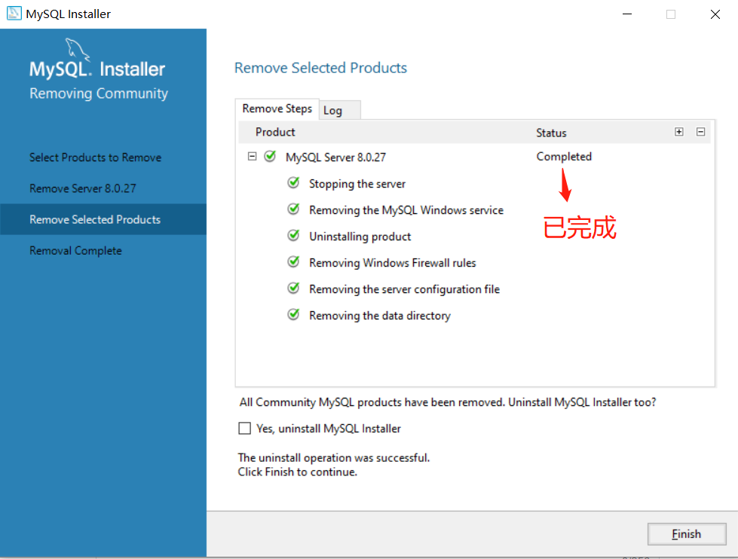Click the green checkmark beside MySQL Server 8.0.27
The image size is (738, 559).
[270, 157]
